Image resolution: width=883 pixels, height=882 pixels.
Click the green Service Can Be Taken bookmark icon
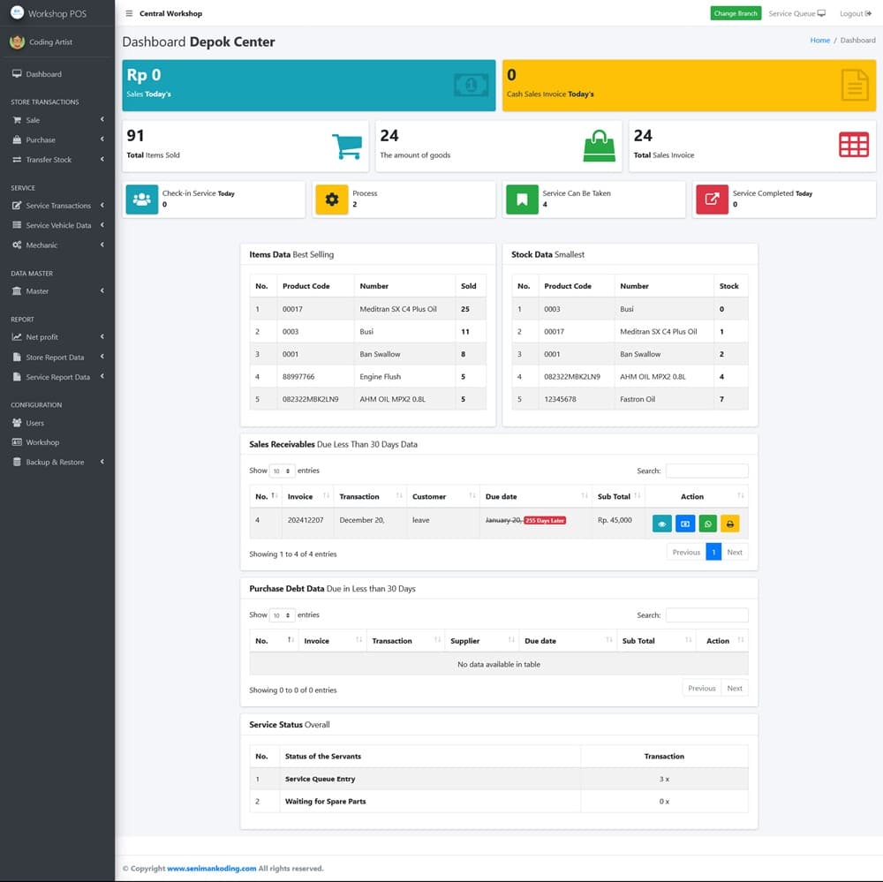(x=522, y=200)
